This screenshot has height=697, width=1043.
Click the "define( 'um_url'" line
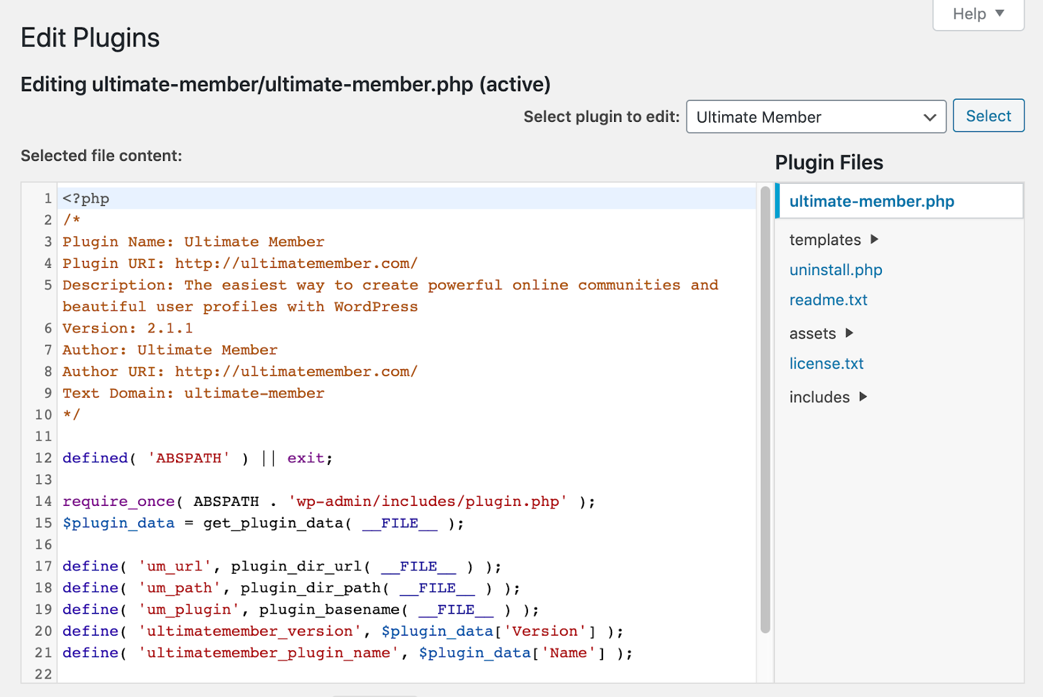282,566
